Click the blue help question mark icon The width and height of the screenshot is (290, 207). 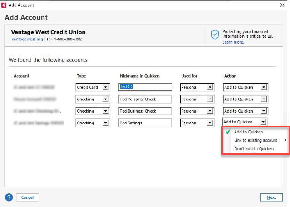click(x=9, y=197)
